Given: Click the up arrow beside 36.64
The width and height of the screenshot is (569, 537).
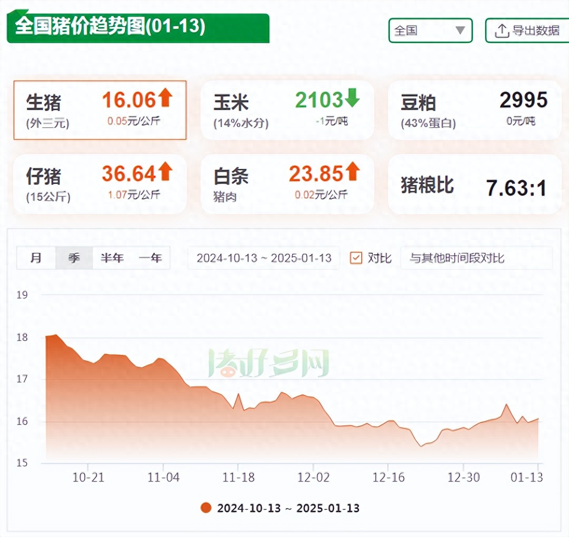Looking at the screenshot, I should point(165,171).
